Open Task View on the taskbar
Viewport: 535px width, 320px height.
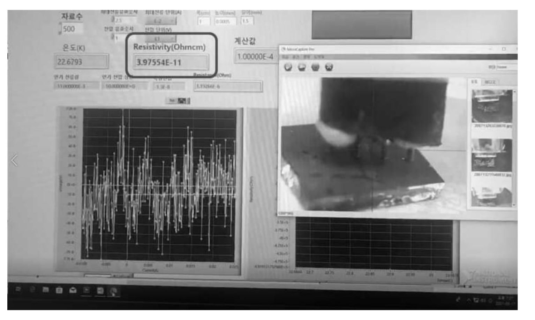[x=18, y=289]
